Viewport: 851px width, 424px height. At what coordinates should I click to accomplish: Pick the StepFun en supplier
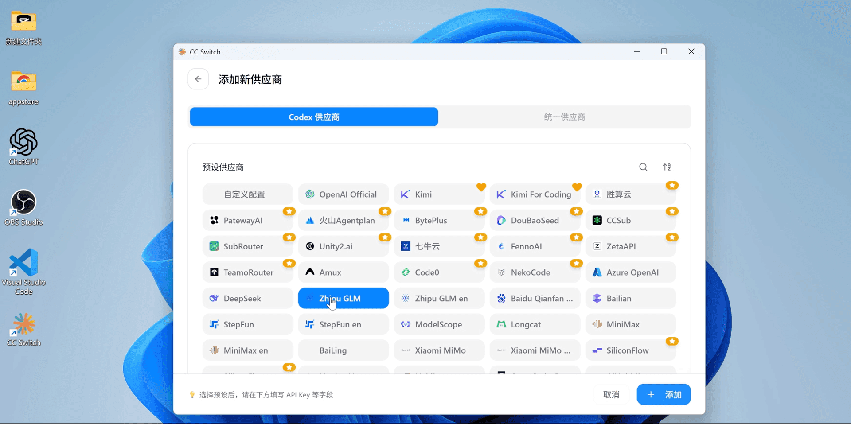click(344, 324)
